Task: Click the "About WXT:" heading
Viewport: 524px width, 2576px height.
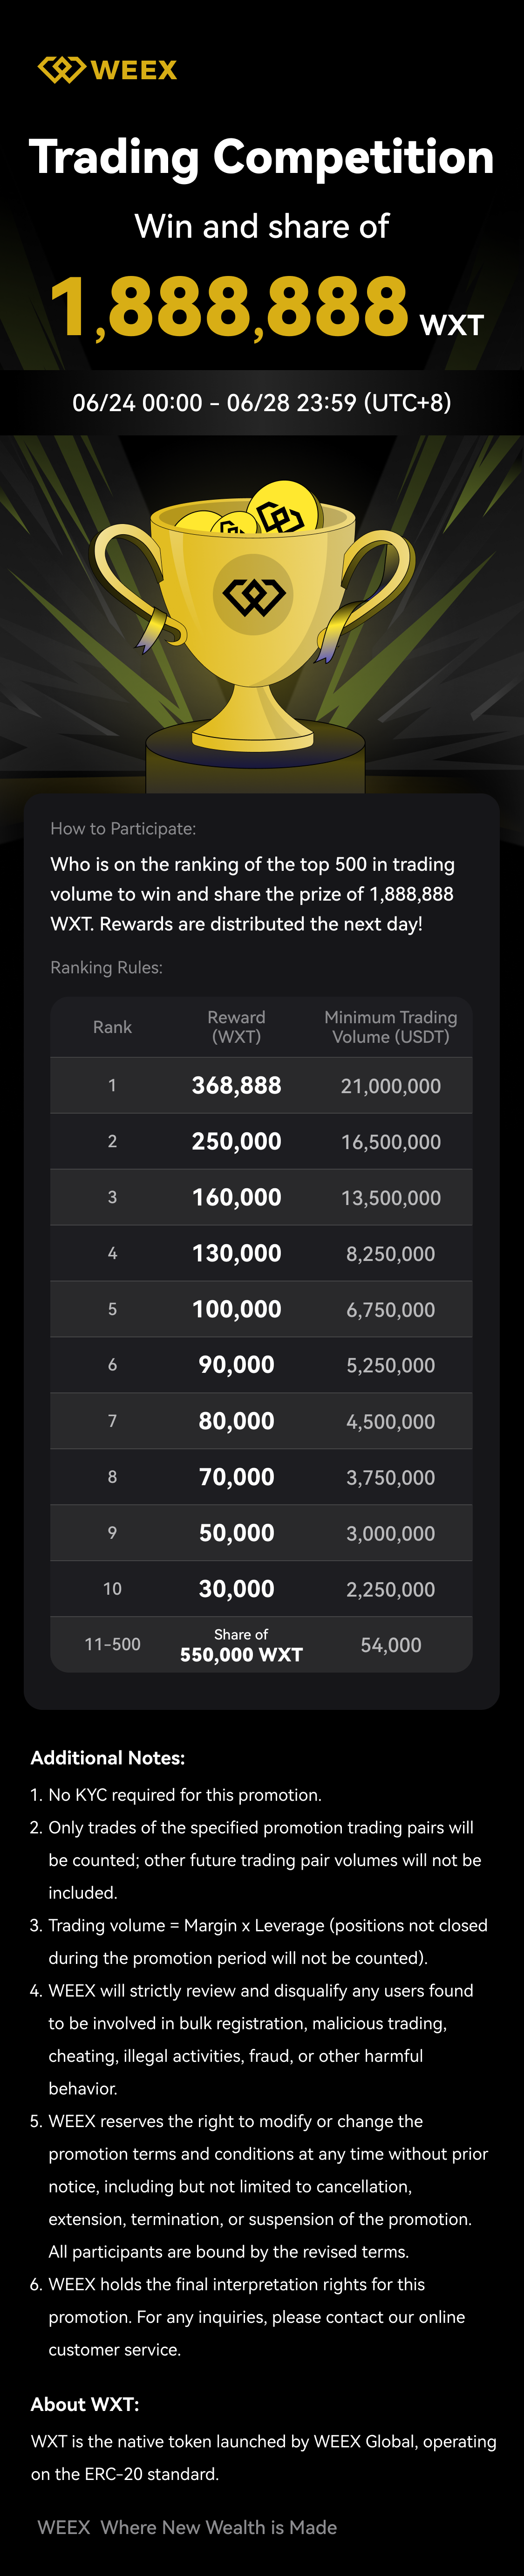Action: (x=85, y=2404)
